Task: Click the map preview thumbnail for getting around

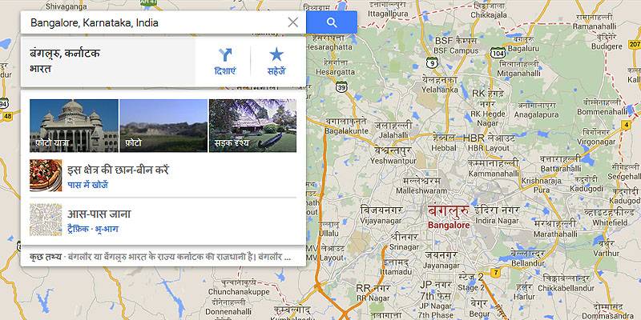Action: (x=46, y=219)
